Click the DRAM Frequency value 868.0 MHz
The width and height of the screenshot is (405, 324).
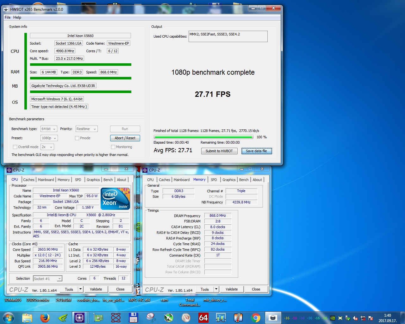point(218,215)
